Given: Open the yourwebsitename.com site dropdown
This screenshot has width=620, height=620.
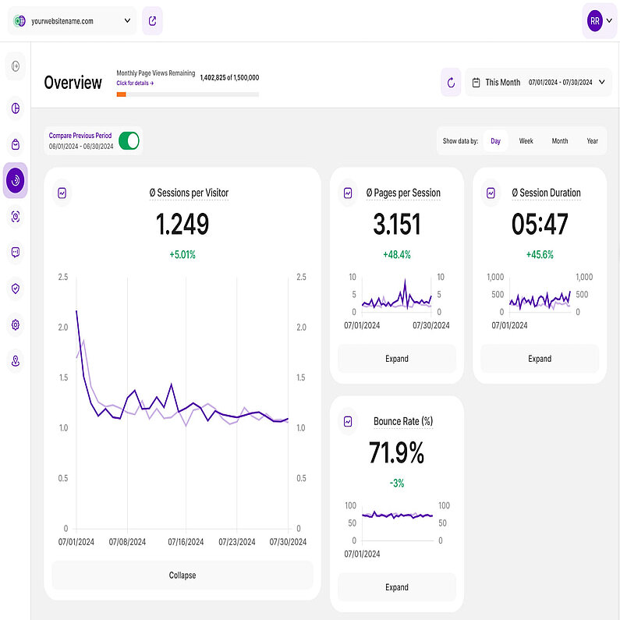Looking at the screenshot, I should tap(72, 21).
